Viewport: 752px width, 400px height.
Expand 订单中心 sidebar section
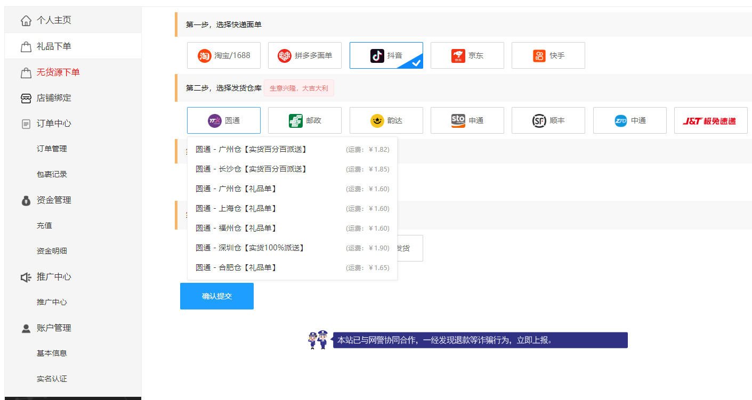point(73,124)
